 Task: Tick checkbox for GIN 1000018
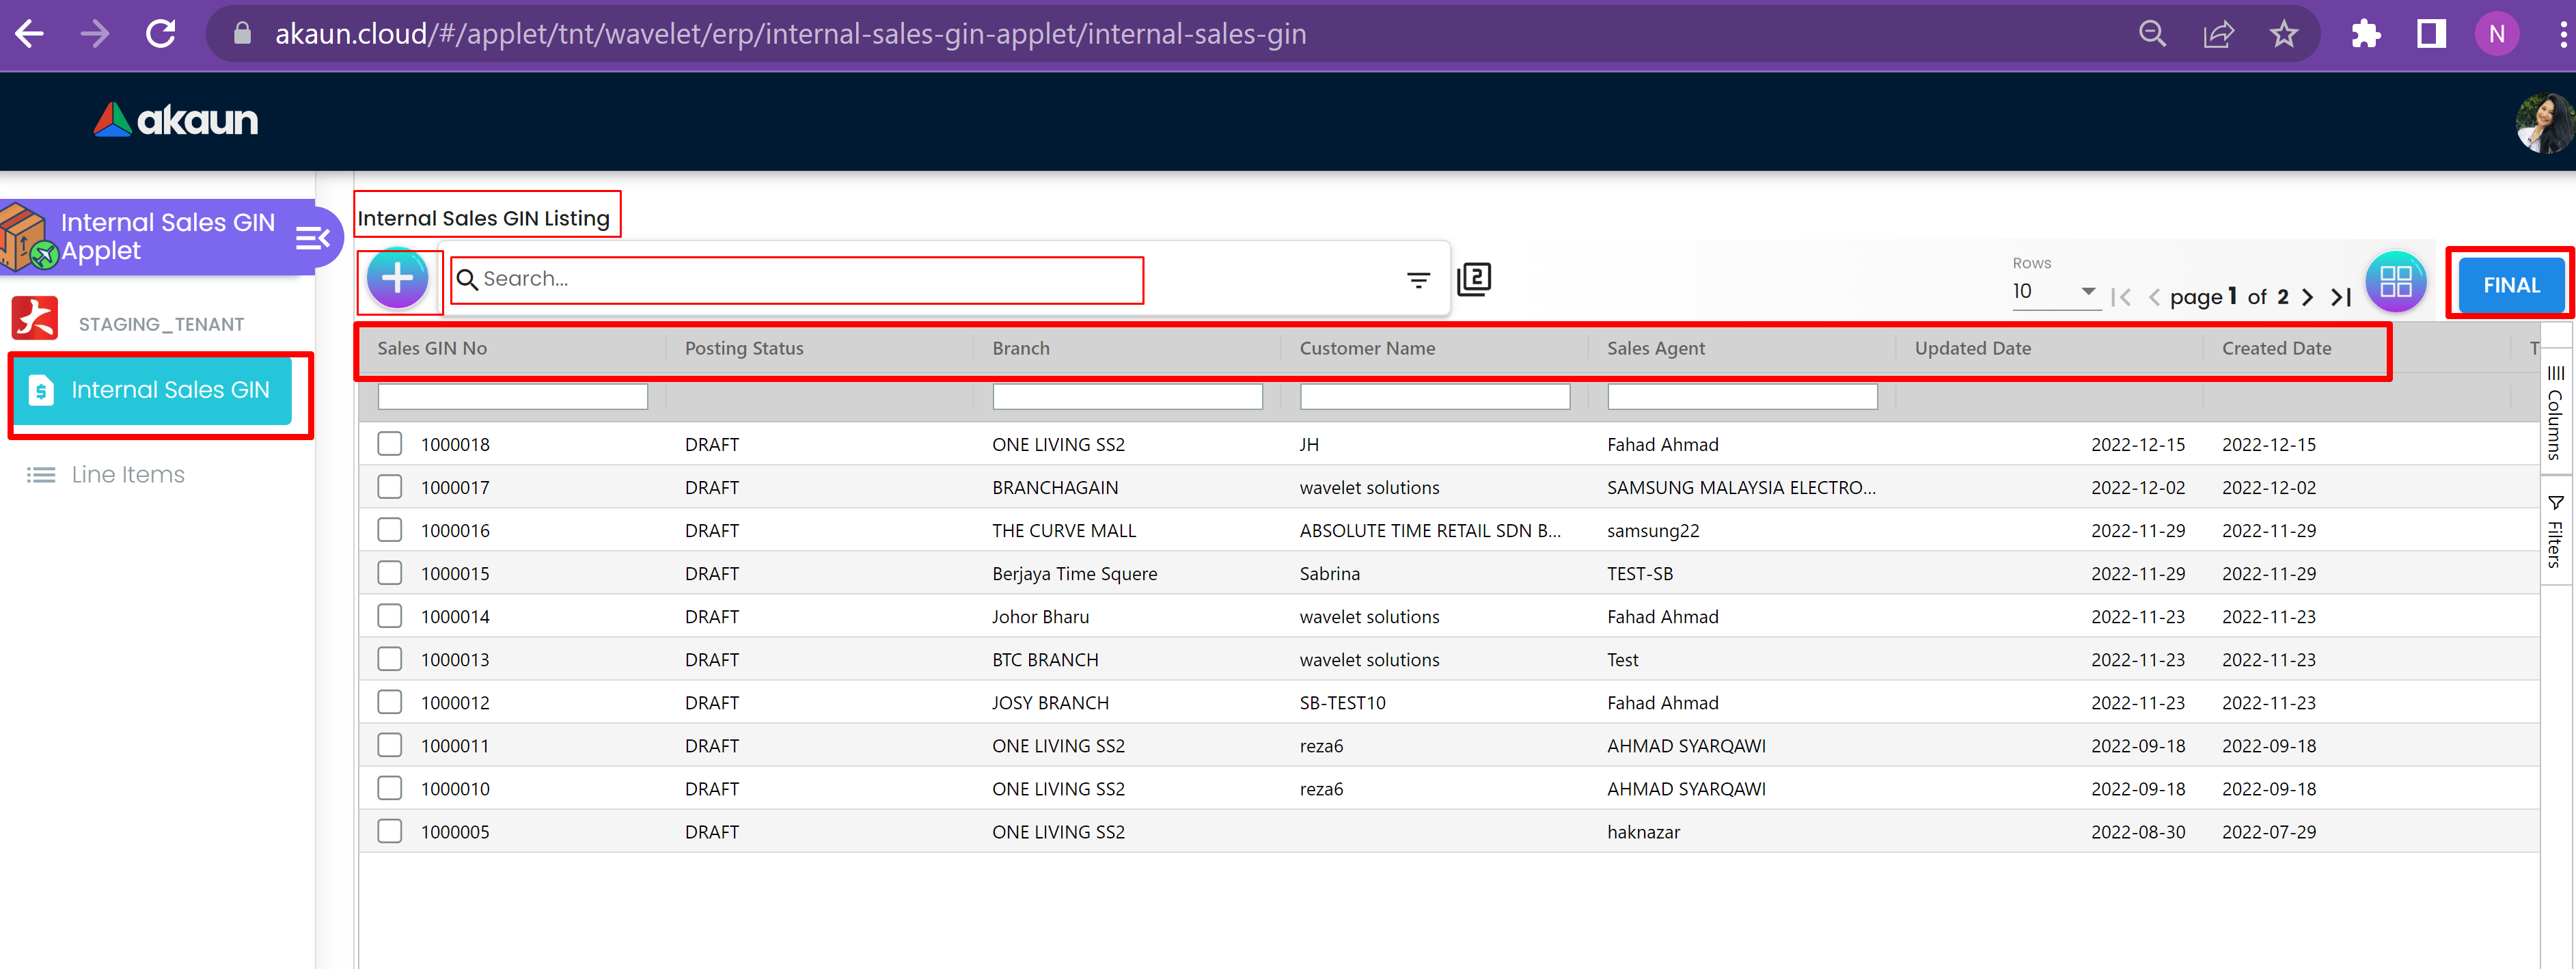point(389,444)
